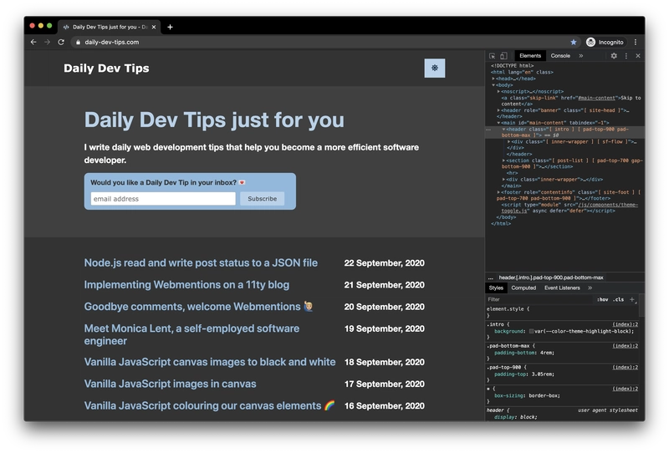
Task: Click the email address input field
Action: tap(163, 199)
